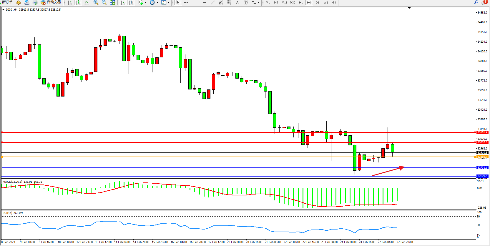Viewport: 490px width, 246px height.
Task: Open the search magnifier in top right
Action: coord(476,2)
